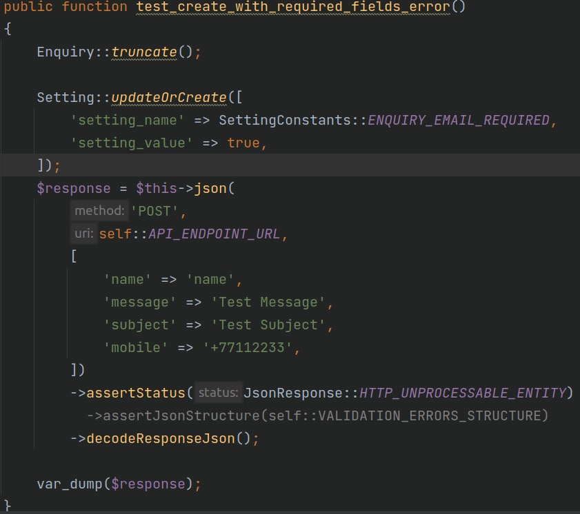Click the 'setting_name' key string
The height and width of the screenshot is (514, 580).
pyautogui.click(x=128, y=121)
